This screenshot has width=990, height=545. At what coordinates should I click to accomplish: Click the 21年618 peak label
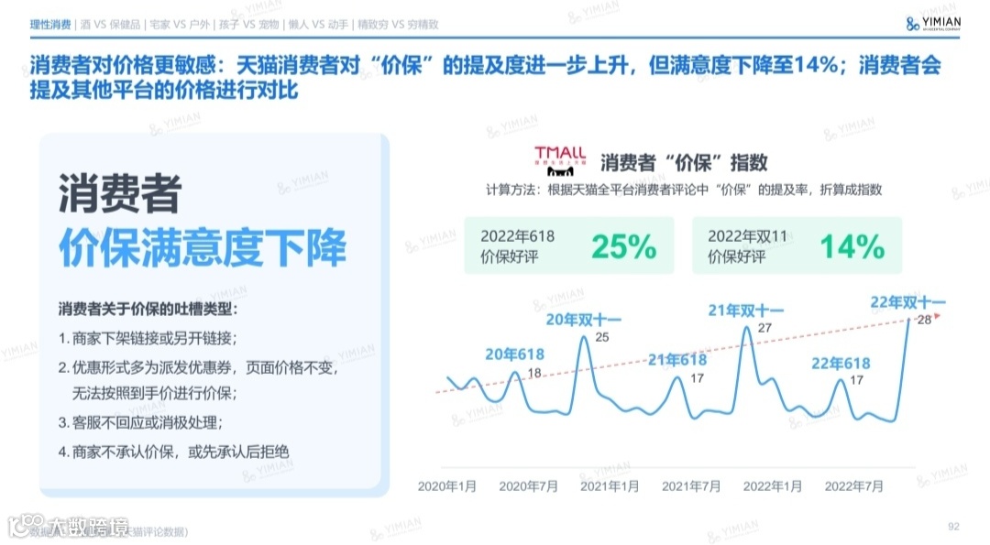pyautogui.click(x=677, y=360)
